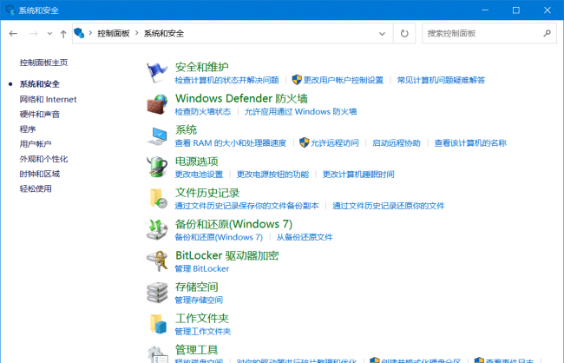Click 管理存储空间 link

tap(199, 300)
